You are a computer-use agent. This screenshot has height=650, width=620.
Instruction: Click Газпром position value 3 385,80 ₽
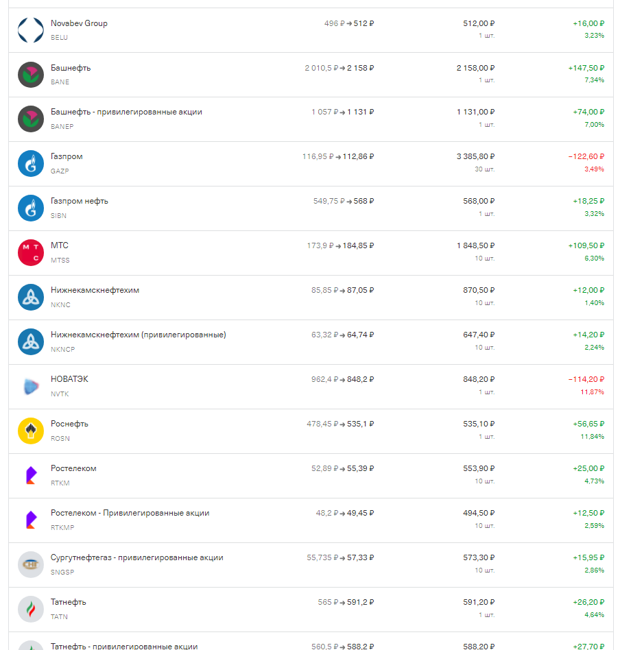[476, 156]
